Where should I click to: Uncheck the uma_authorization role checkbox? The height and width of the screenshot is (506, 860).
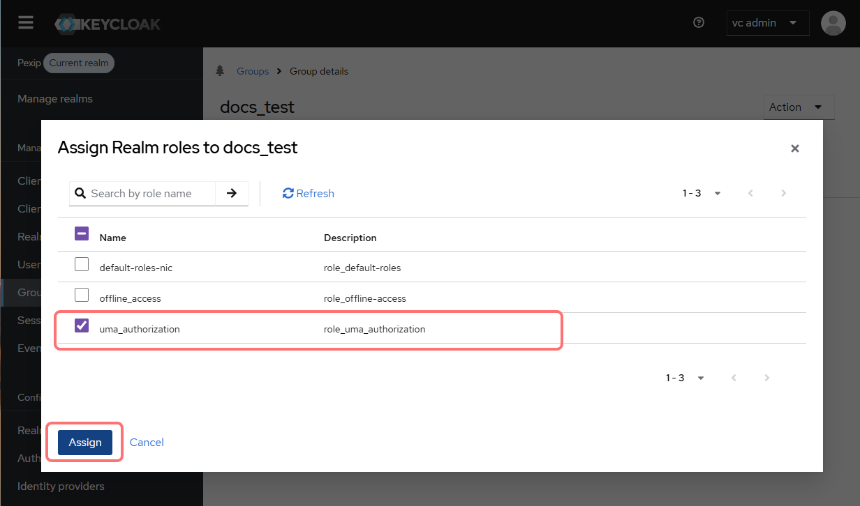(82, 325)
